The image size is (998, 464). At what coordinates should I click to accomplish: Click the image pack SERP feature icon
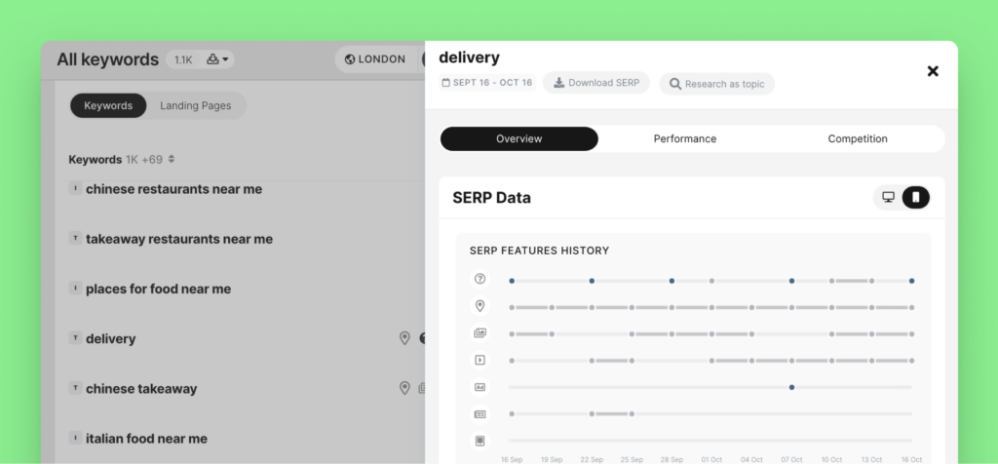click(480, 333)
